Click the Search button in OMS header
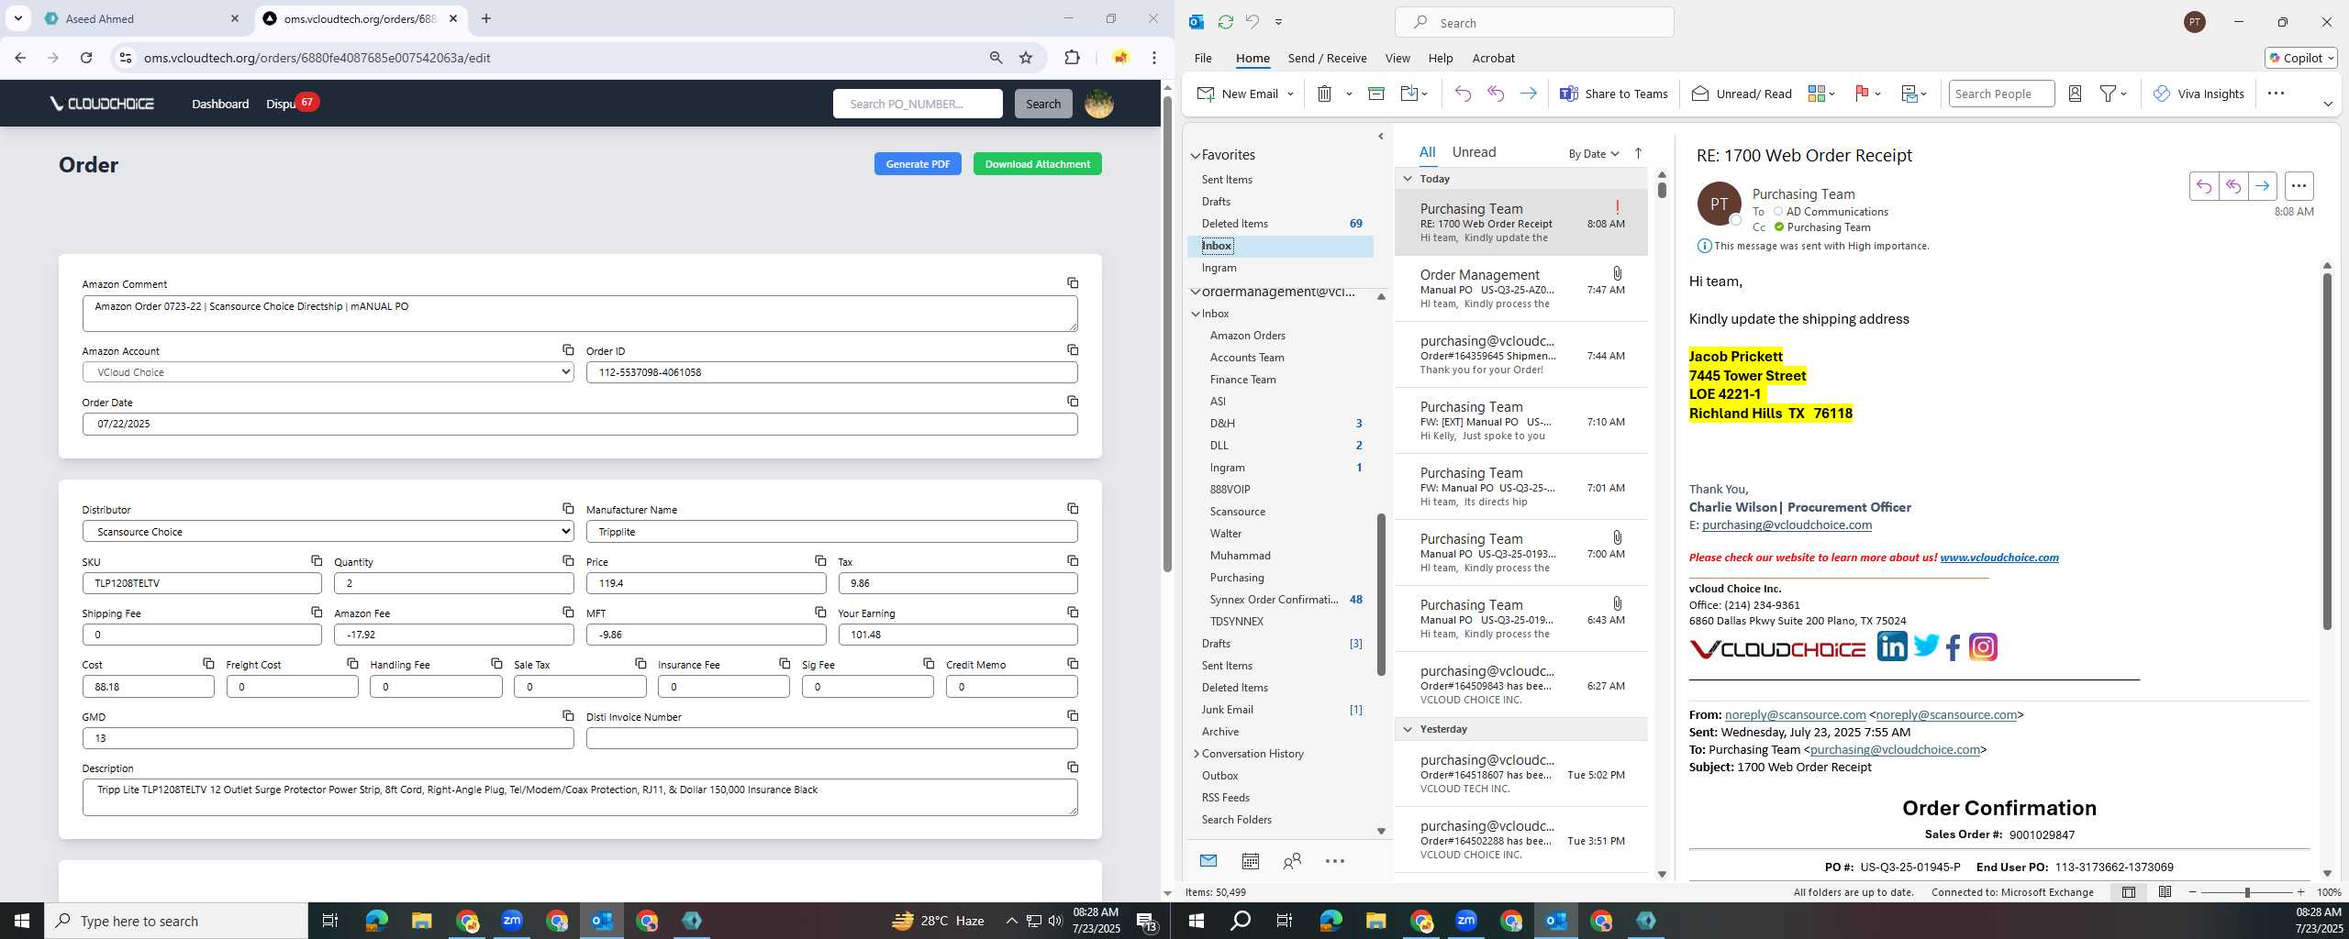 click(x=1043, y=104)
